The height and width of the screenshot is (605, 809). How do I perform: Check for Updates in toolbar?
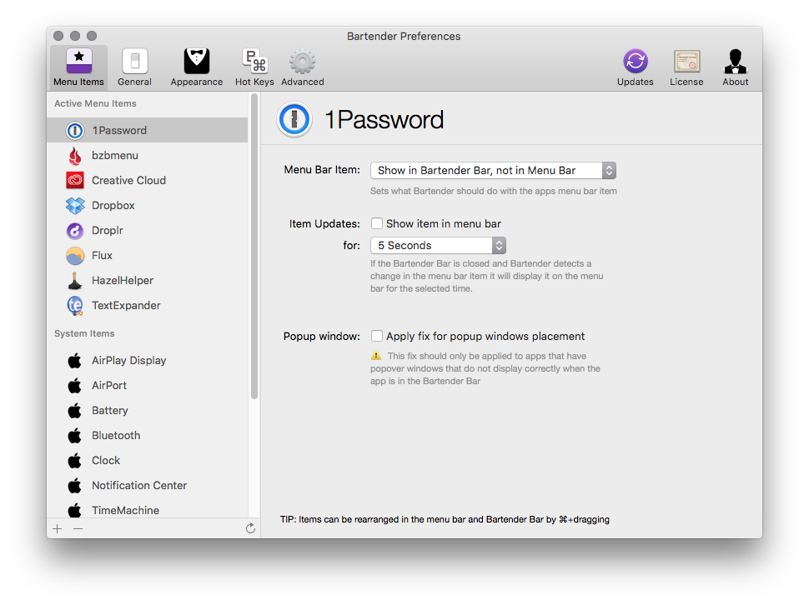coord(636,67)
